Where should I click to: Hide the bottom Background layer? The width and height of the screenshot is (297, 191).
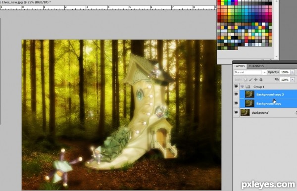point(236,112)
